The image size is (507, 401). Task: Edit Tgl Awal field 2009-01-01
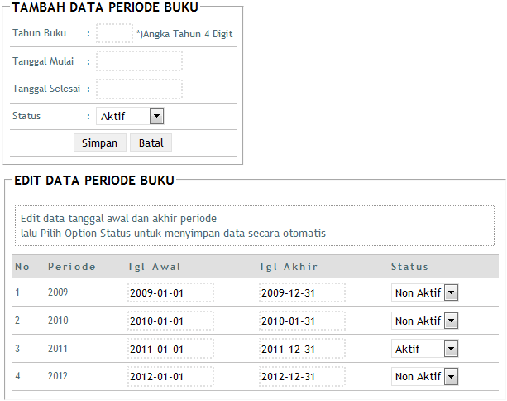[x=170, y=292]
